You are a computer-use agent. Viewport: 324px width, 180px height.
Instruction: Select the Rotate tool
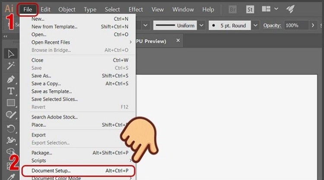[11, 128]
